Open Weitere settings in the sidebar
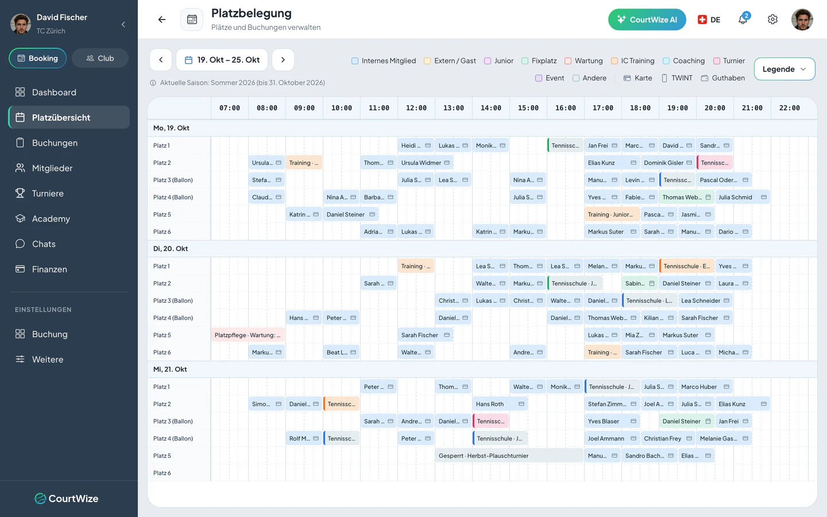 [x=69, y=360]
